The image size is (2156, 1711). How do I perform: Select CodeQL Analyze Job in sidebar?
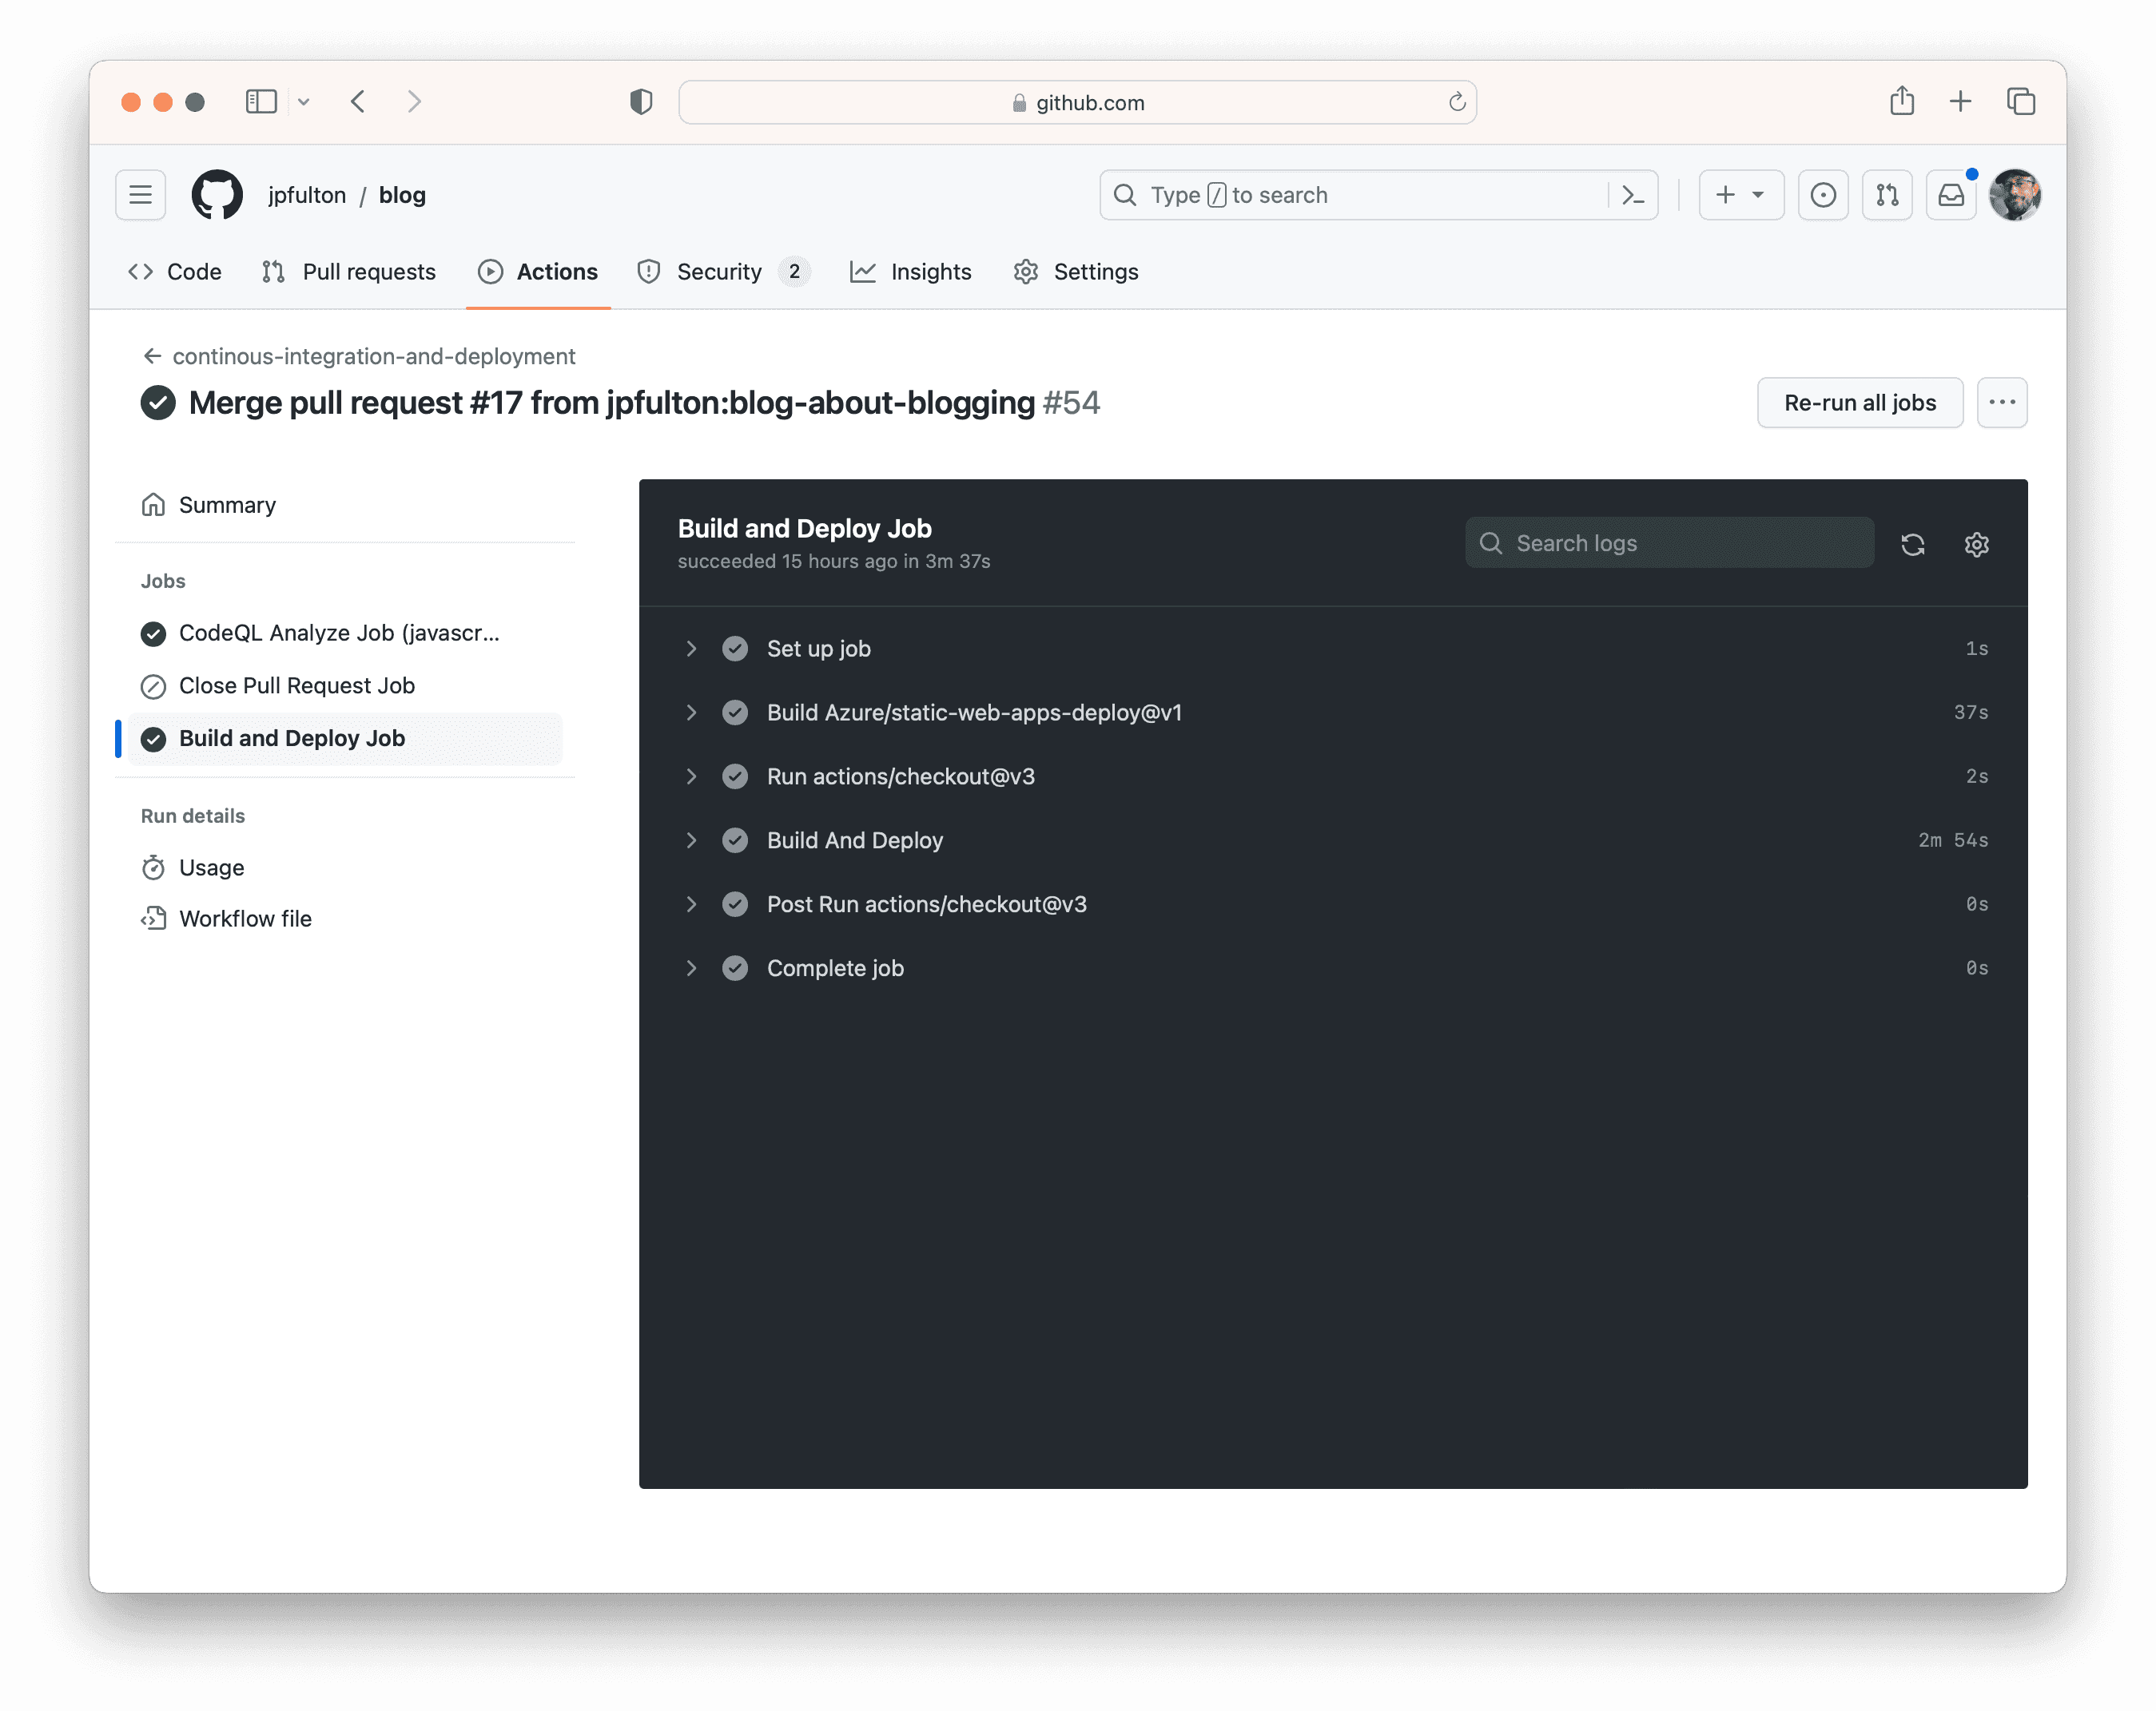pyautogui.click(x=339, y=633)
